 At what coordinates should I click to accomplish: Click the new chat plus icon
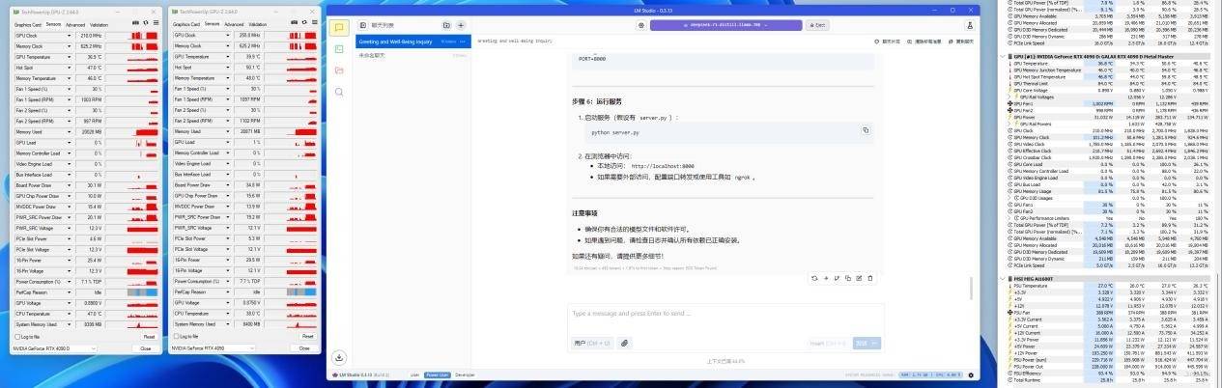pyautogui.click(x=461, y=25)
